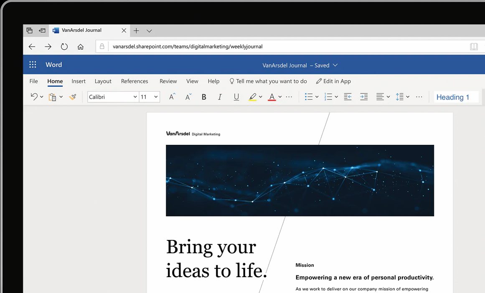Click Edit in App button
Viewport: 485px width, 293px height.
pos(333,81)
